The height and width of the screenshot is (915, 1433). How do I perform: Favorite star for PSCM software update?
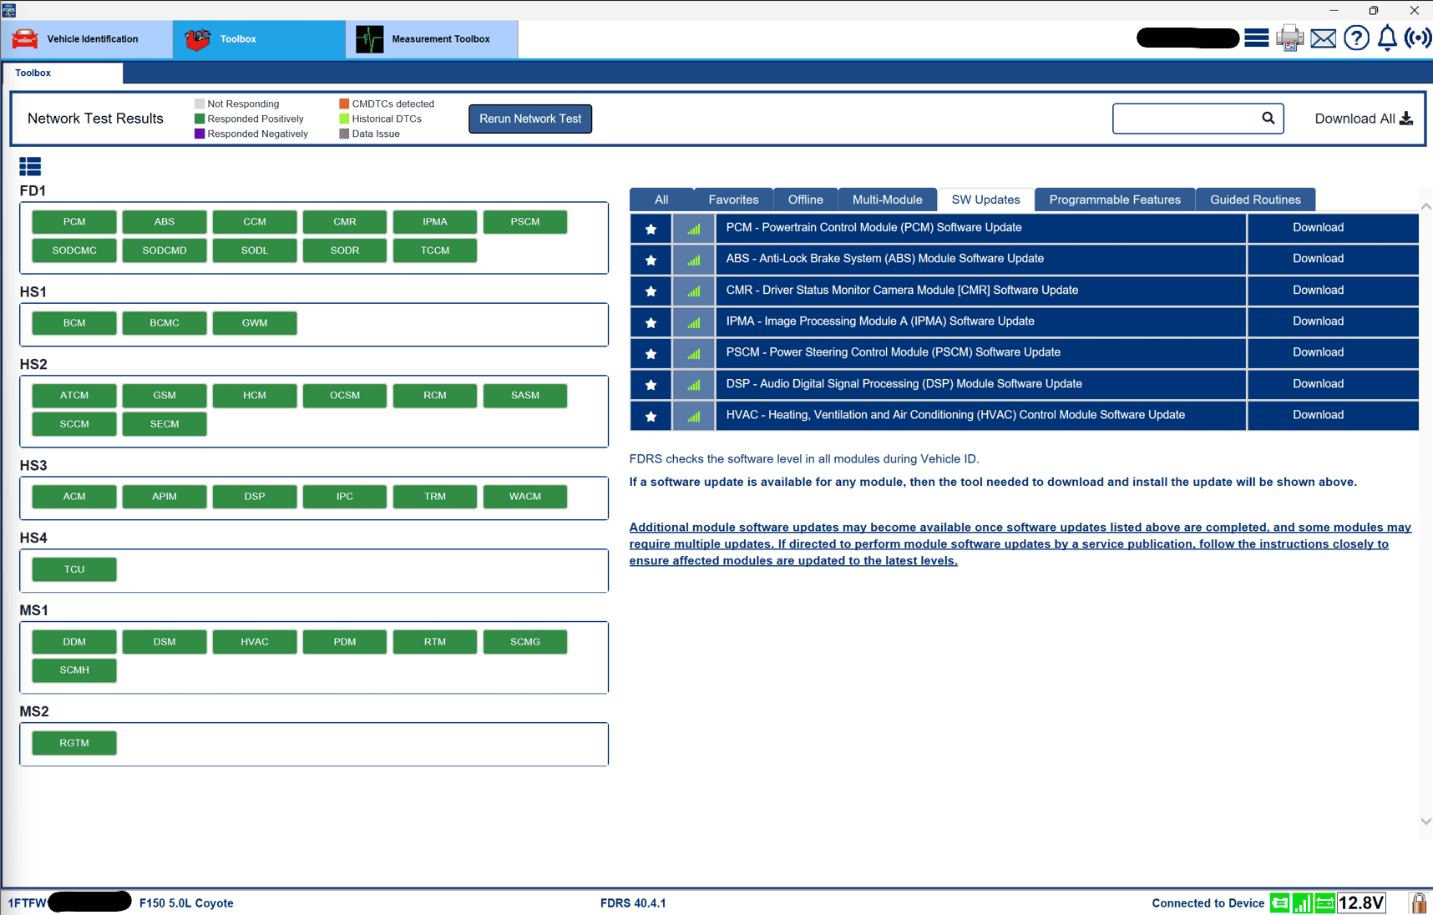click(x=651, y=353)
